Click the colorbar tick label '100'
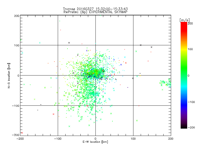This screenshot has width=201, height=151. (190, 49)
